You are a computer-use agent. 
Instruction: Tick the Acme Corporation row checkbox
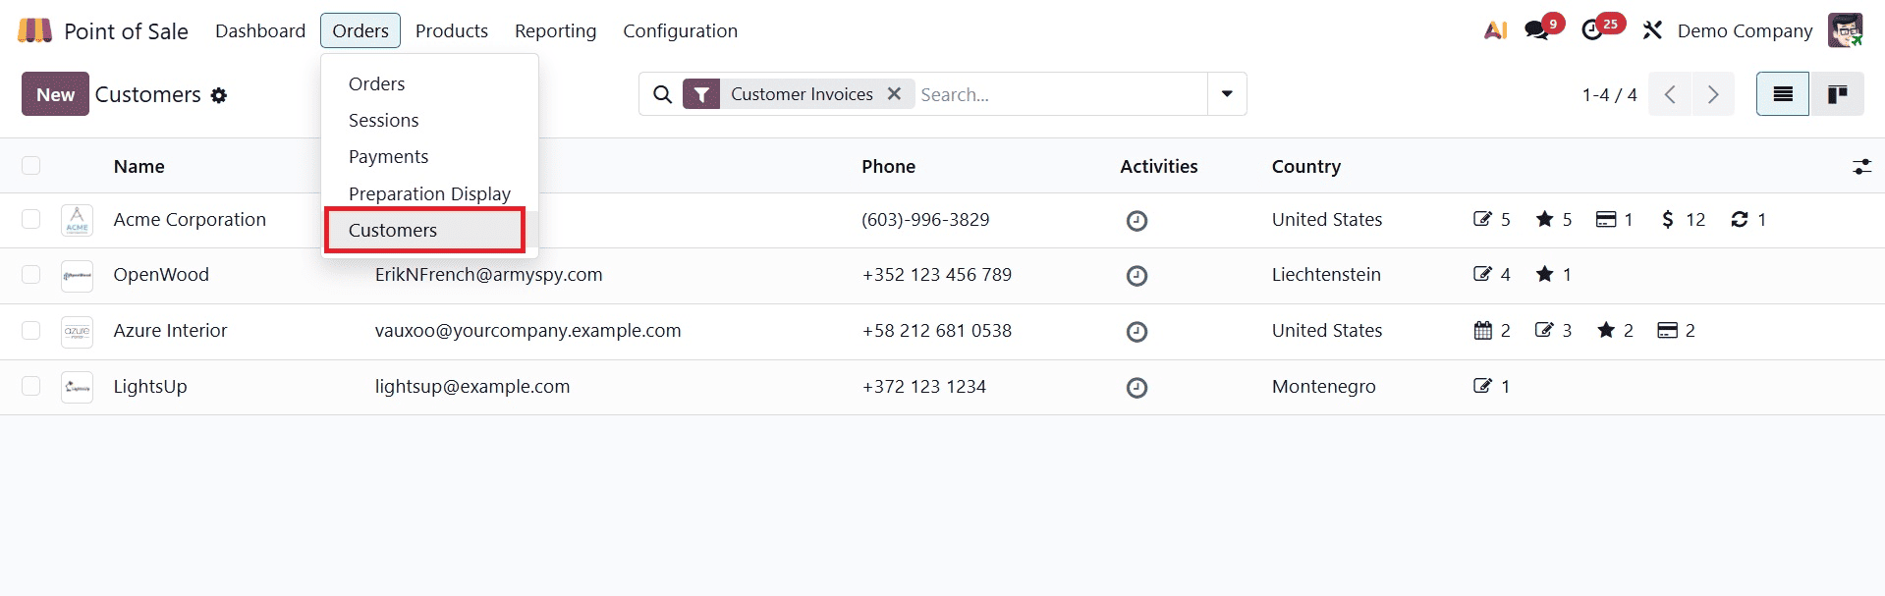pyautogui.click(x=31, y=219)
